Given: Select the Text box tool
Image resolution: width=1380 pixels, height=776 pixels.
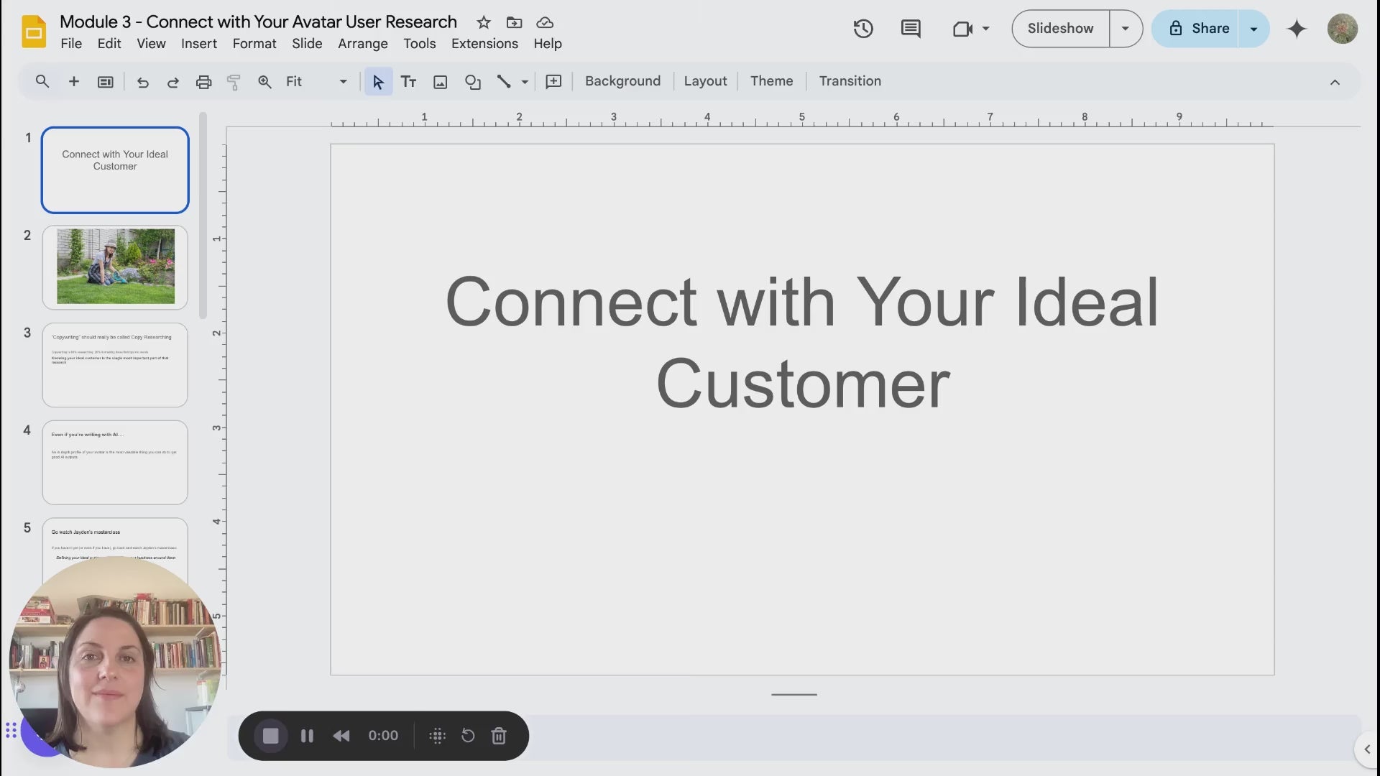Looking at the screenshot, I should [x=408, y=82].
